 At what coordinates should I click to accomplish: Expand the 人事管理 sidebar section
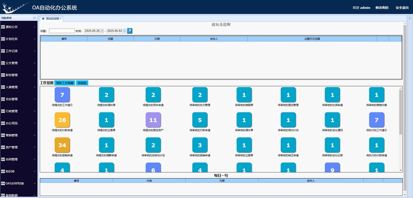click(x=19, y=87)
